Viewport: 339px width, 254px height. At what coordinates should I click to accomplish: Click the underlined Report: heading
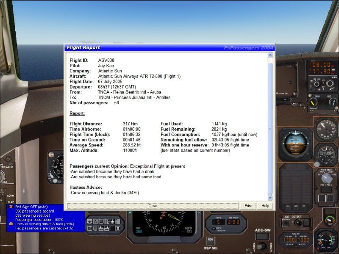77,113
